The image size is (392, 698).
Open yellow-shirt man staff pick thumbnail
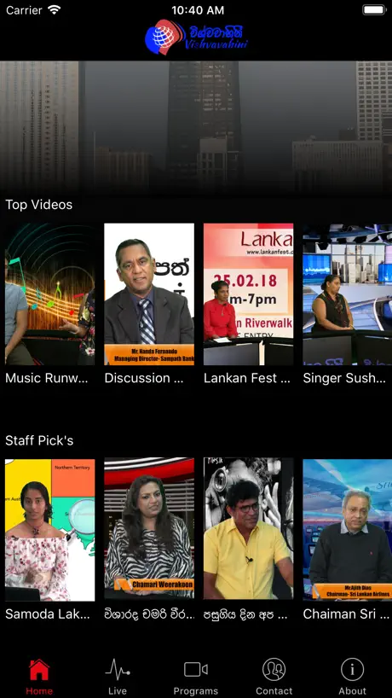[249, 529]
